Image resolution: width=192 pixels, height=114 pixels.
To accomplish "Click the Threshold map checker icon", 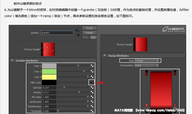I will point(92,111).
